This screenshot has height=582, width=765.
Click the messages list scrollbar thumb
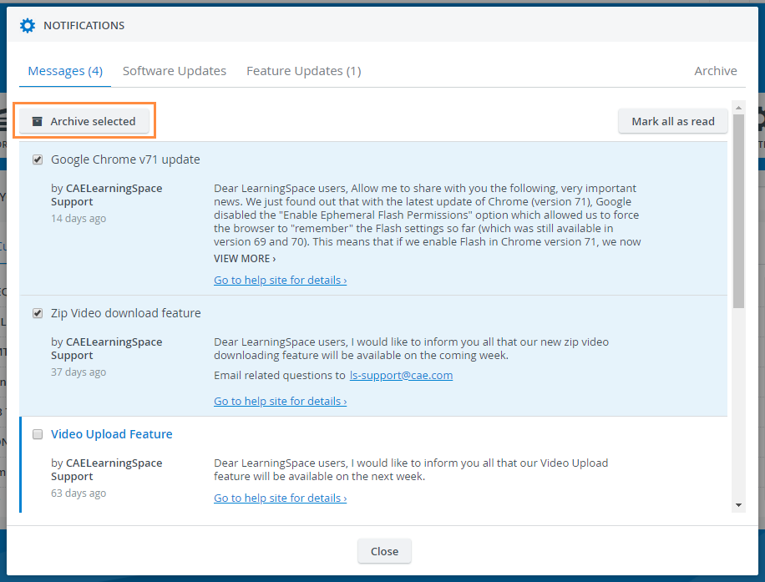pyautogui.click(x=738, y=211)
